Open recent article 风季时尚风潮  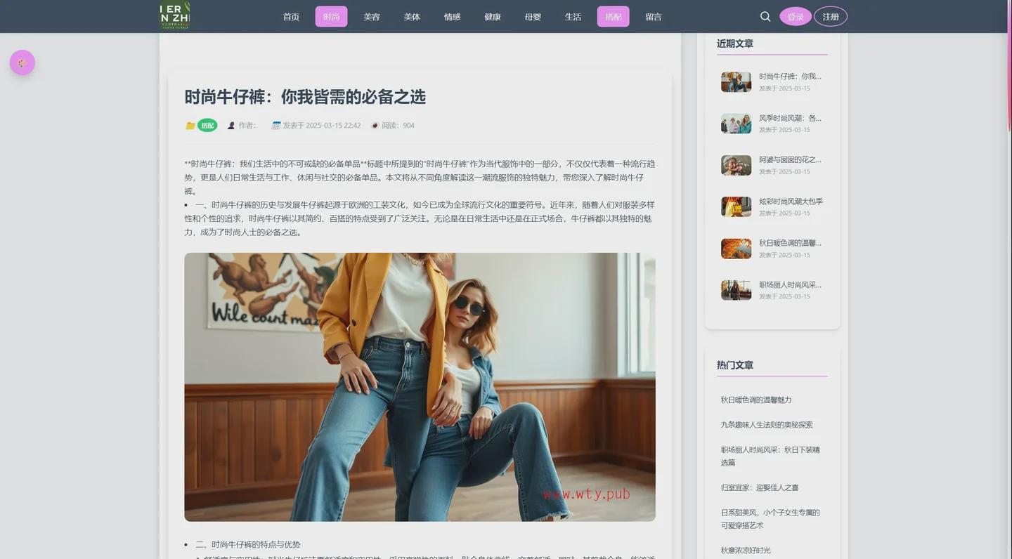[x=790, y=118]
